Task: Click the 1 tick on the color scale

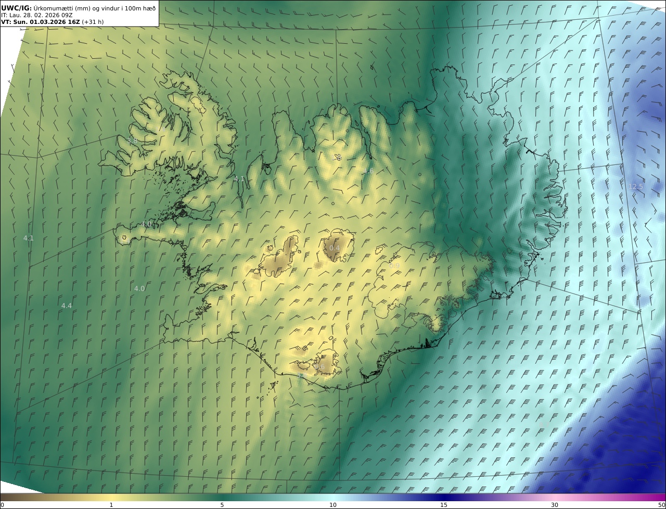Action: pos(111,505)
